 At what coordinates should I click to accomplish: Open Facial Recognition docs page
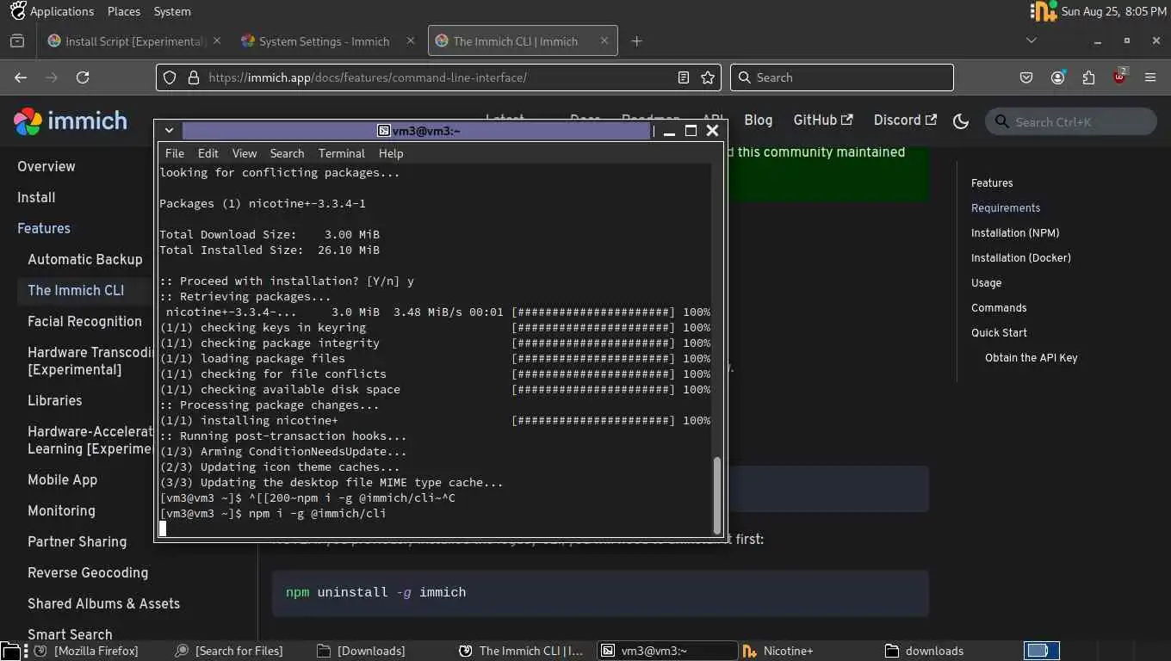pyautogui.click(x=84, y=321)
